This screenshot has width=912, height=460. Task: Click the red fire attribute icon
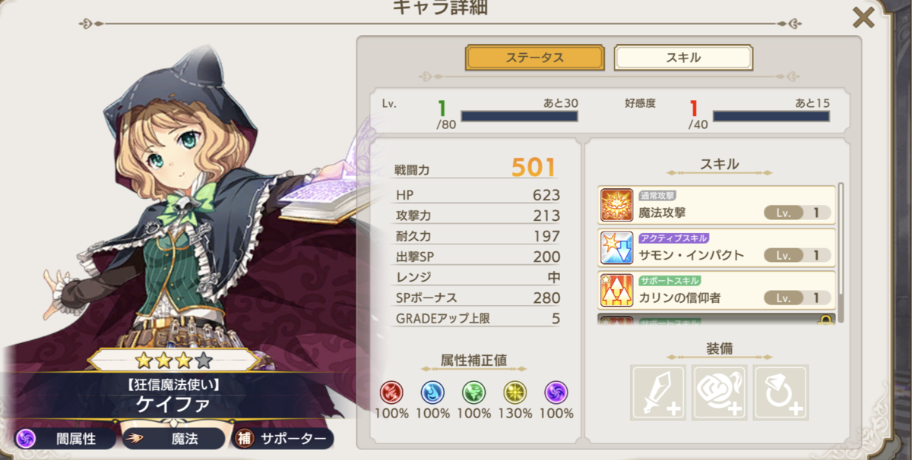(391, 392)
